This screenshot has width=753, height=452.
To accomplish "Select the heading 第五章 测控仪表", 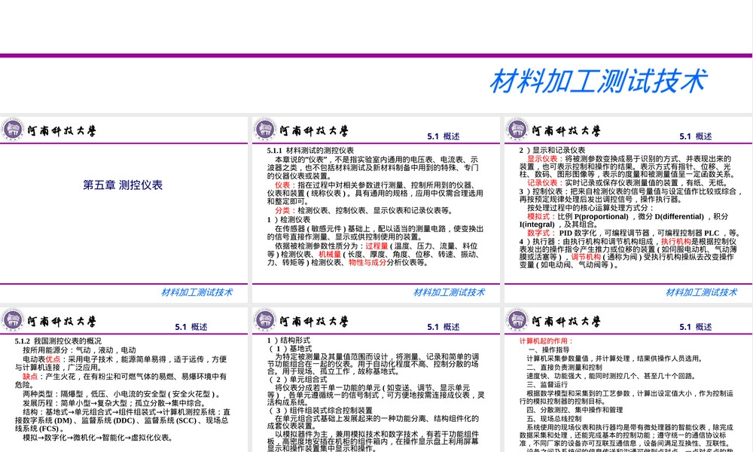I will pyautogui.click(x=123, y=185).
